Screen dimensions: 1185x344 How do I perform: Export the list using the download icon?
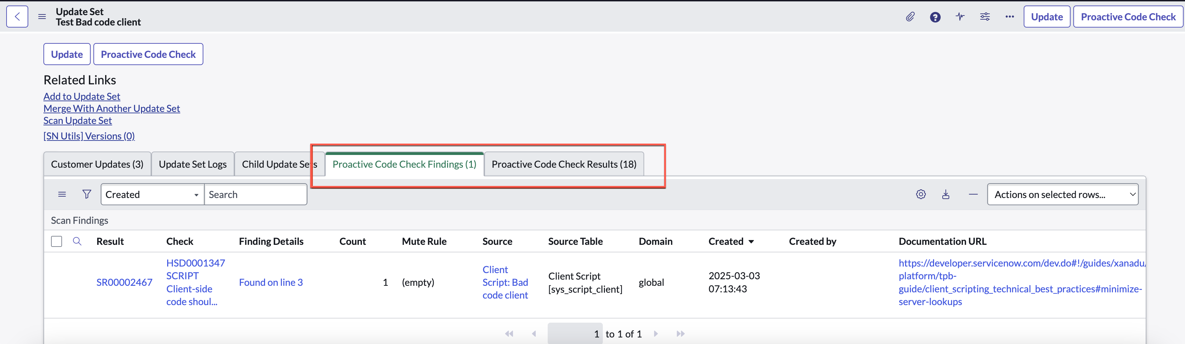(x=946, y=194)
